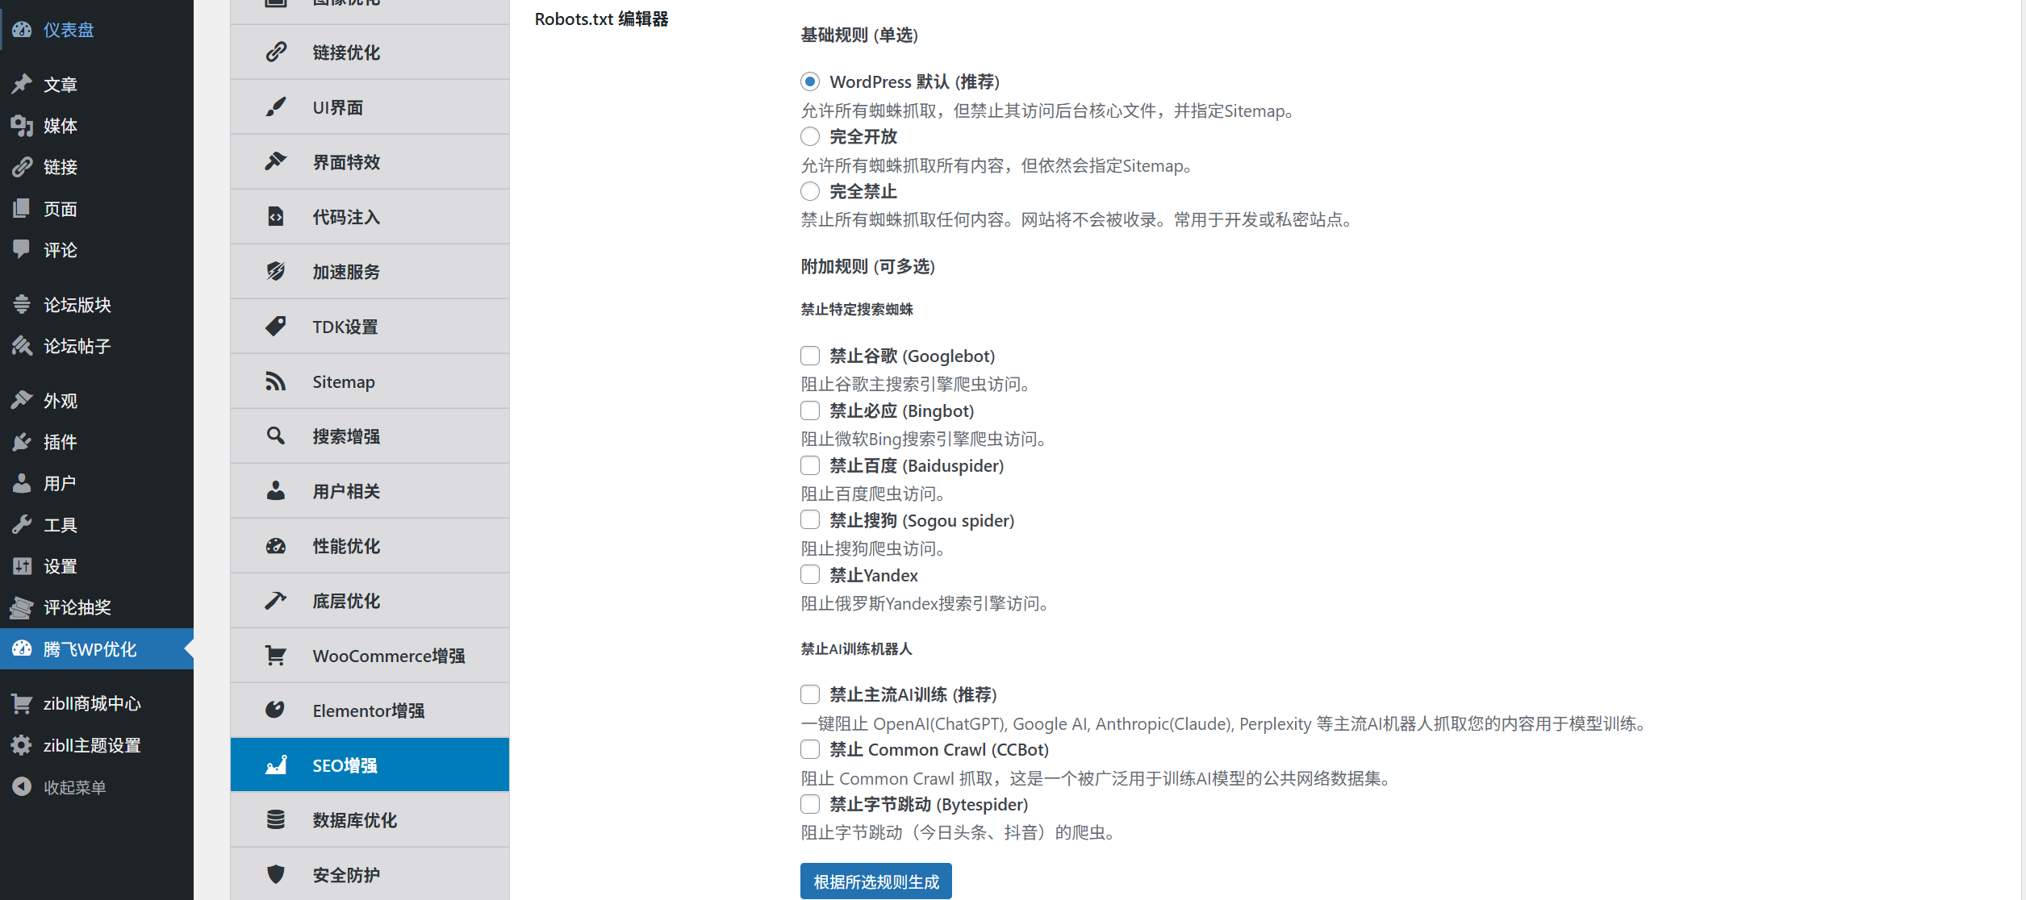Open zibll主题设置 from the sidebar
Viewport: 2026px width, 900px height.
[91, 745]
